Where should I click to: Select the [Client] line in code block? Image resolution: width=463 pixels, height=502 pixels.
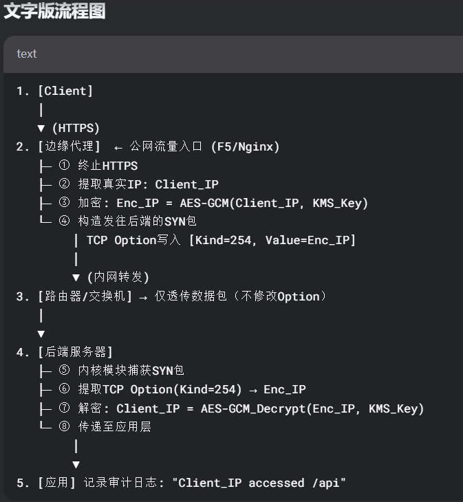coord(55,91)
